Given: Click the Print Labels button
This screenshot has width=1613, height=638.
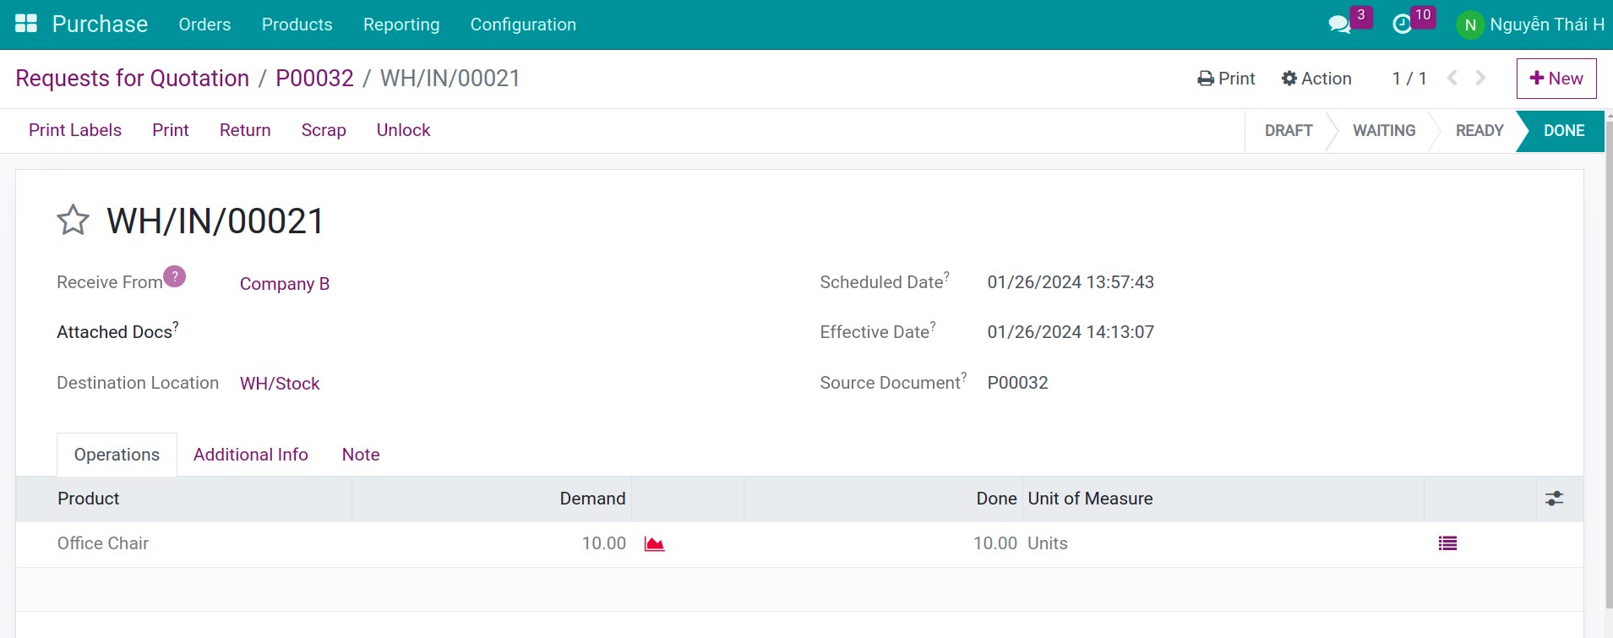Looking at the screenshot, I should pyautogui.click(x=75, y=130).
